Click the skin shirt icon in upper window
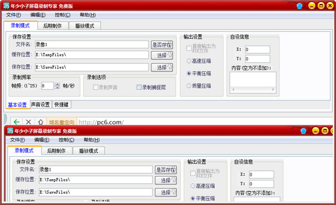Viewport: 336px width, 205px height. point(300,6)
